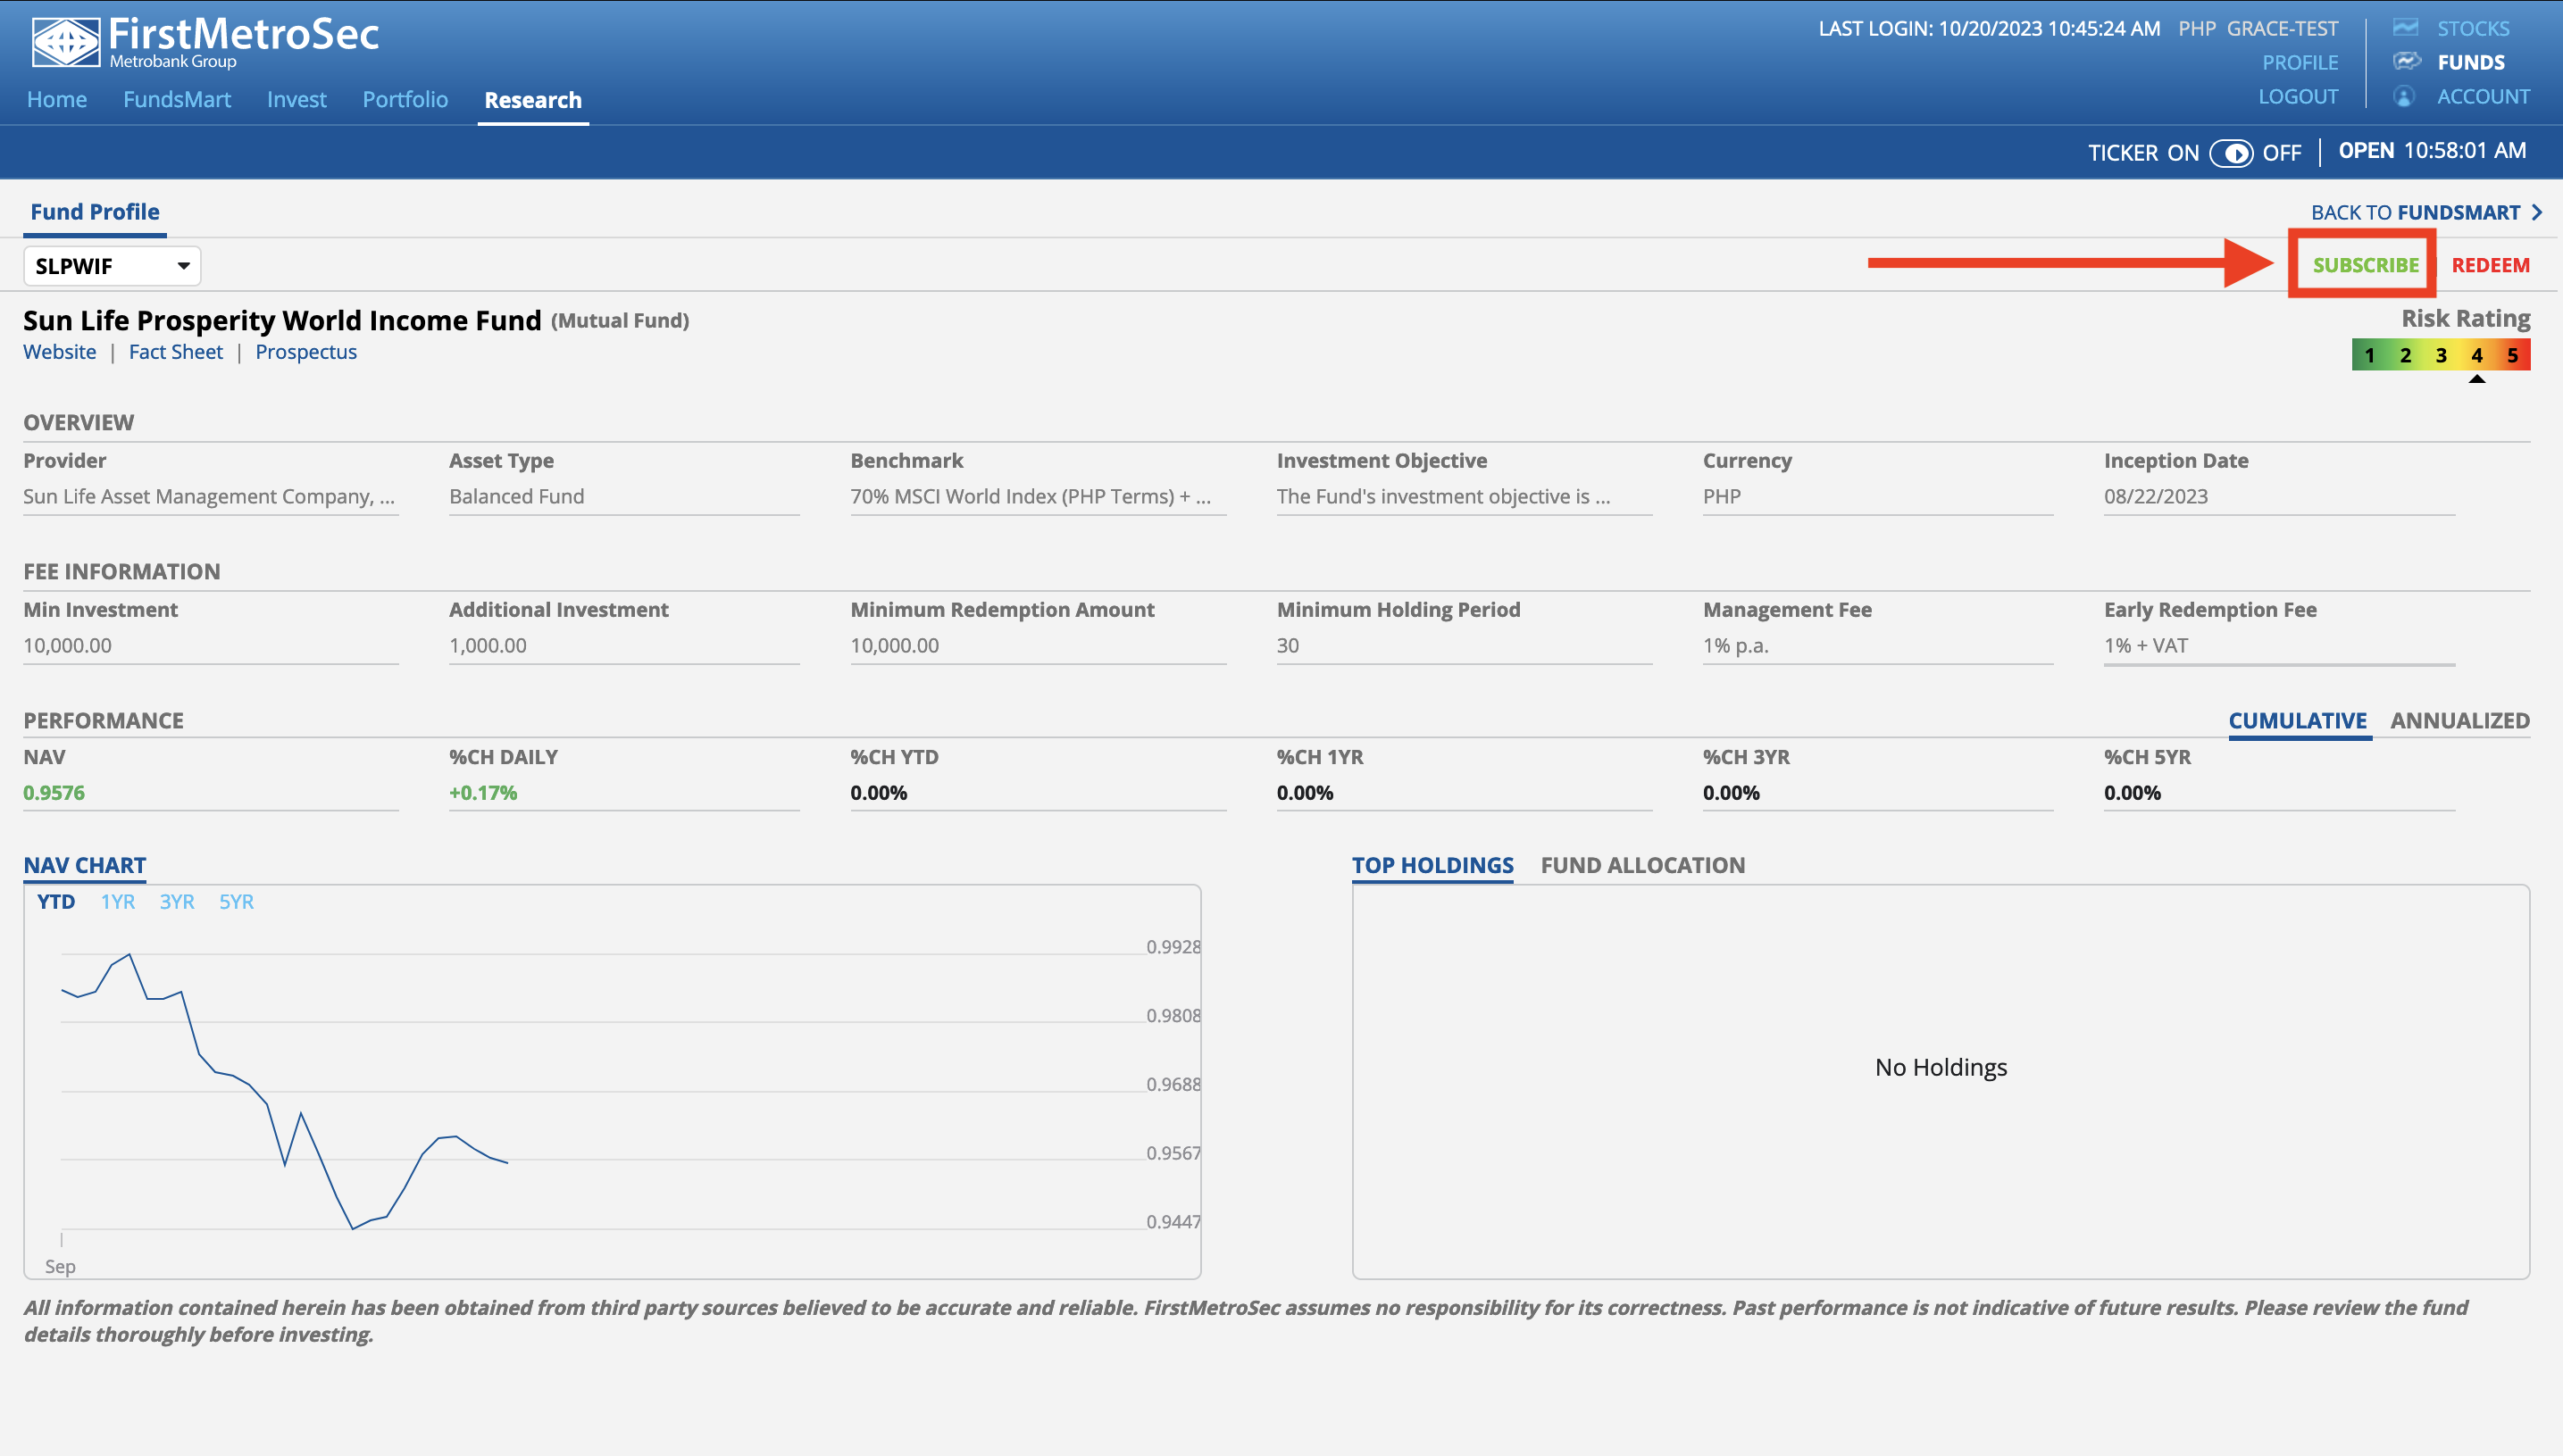This screenshot has width=2563, height=1456.
Task: Open the Portfolio menu
Action: (405, 100)
